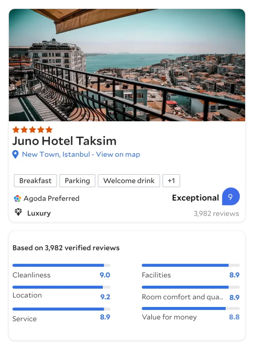The width and height of the screenshot is (254, 349).
Task: Open New Town, Istanbul - View on map
Action: [x=81, y=154]
